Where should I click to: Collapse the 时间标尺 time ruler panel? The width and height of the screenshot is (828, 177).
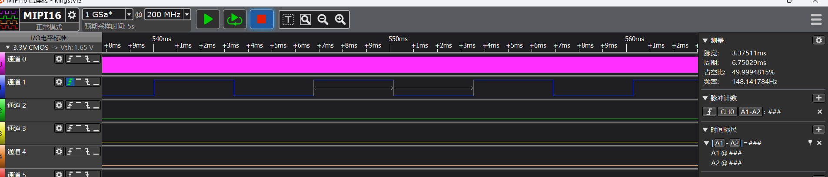705,130
